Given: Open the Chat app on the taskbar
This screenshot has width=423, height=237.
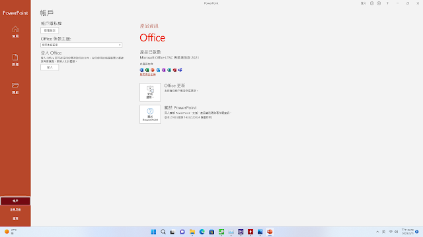Looking at the screenshot, I should pos(182,232).
